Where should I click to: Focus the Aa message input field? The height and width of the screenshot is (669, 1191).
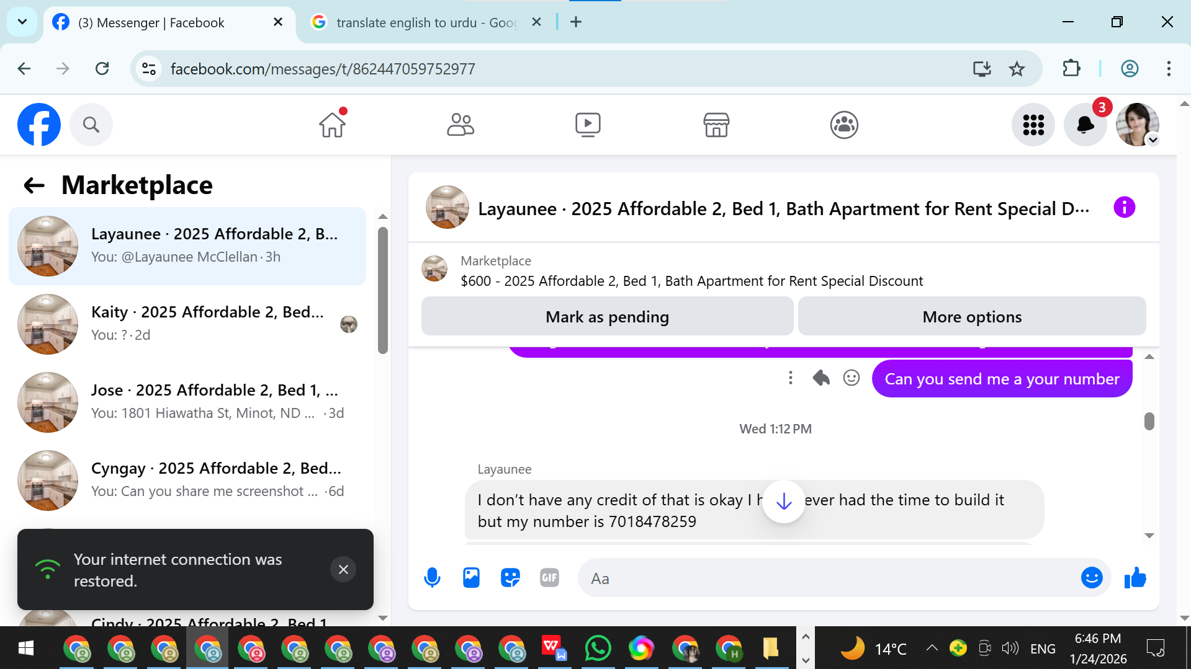(x=829, y=578)
